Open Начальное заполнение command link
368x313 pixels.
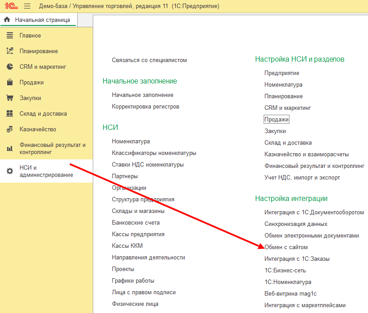143,95
